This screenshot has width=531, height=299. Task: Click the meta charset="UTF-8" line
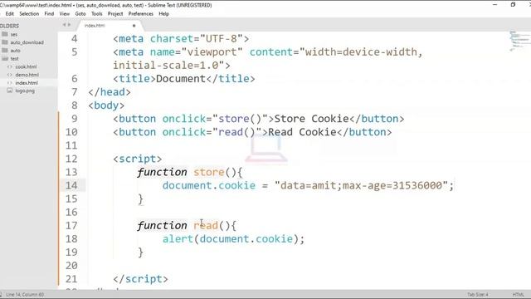(181, 39)
